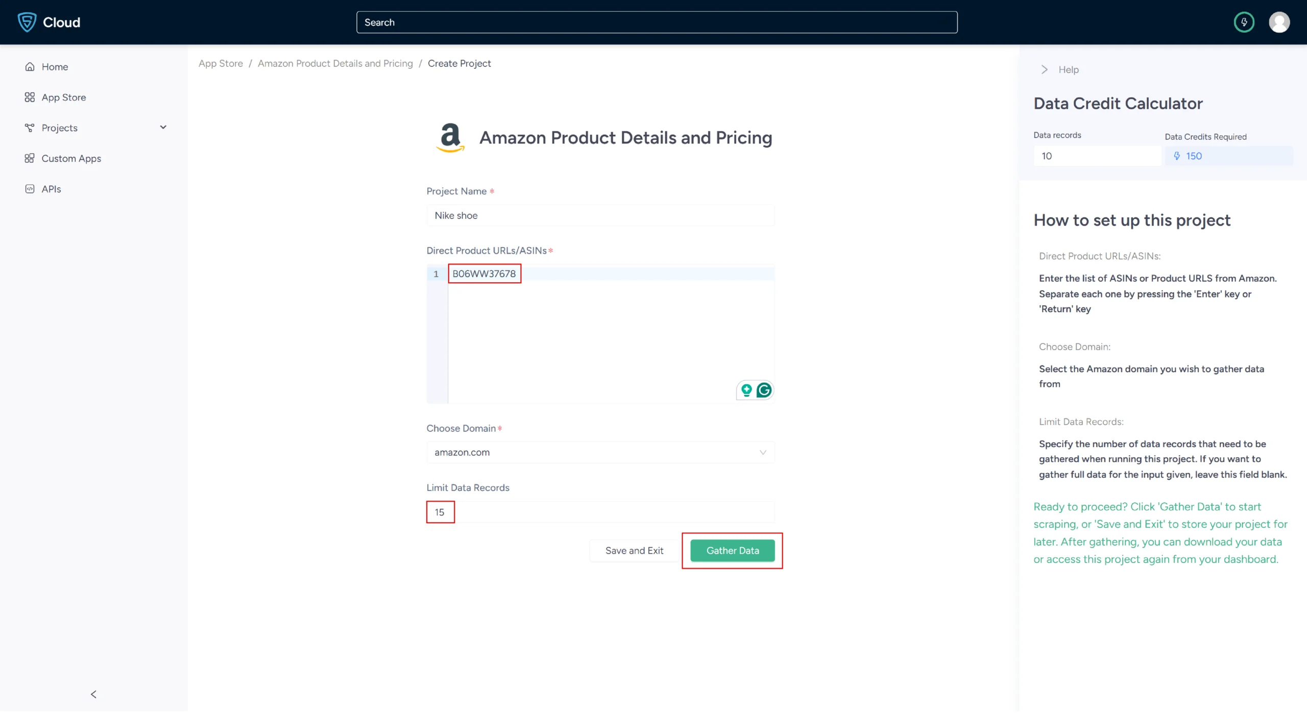Viewport: 1307px width, 713px height.
Task: Open the Choose Domain dropdown
Action: pyautogui.click(x=600, y=453)
